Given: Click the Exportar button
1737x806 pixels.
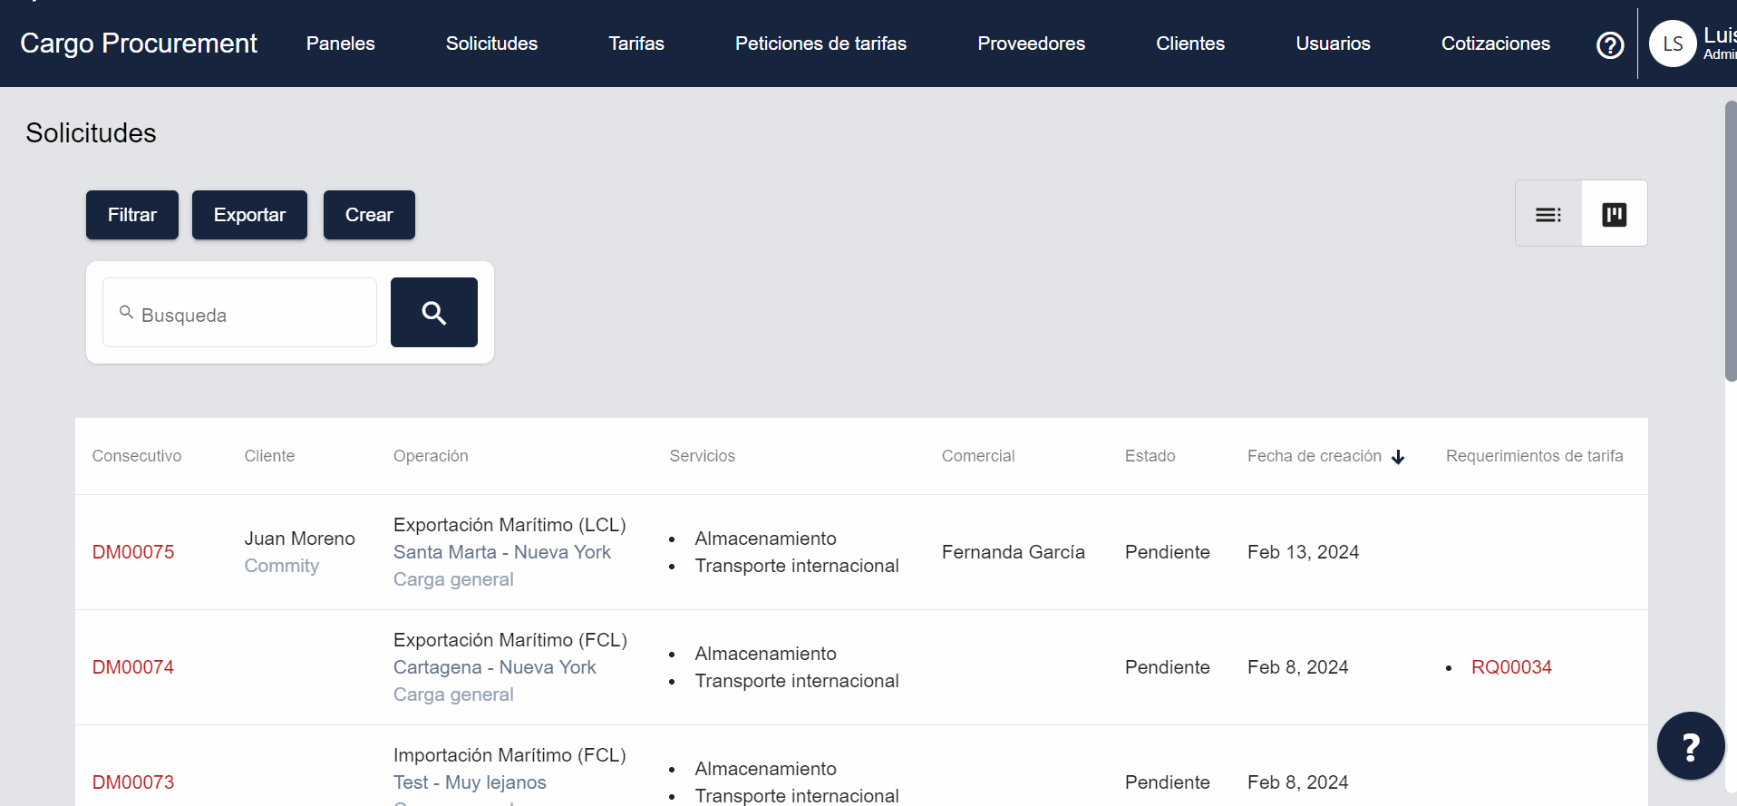Looking at the screenshot, I should (x=249, y=215).
